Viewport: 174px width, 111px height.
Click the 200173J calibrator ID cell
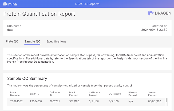pyautogui.click(x=54, y=101)
